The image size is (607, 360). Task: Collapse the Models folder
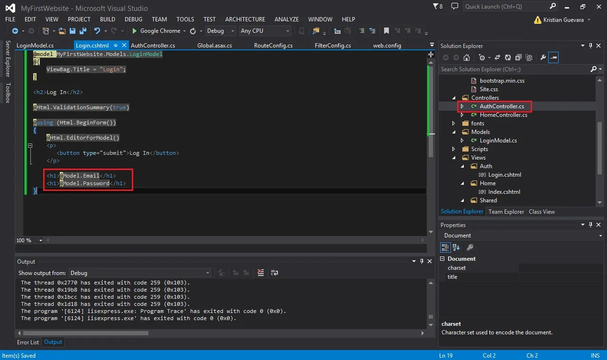point(454,132)
